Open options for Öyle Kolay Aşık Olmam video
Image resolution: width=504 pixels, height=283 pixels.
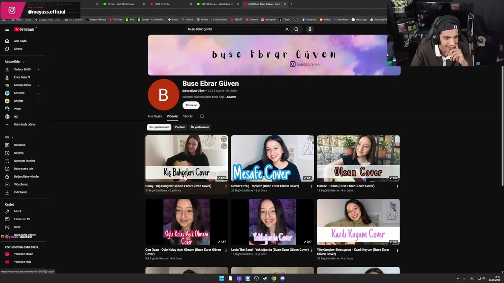coord(226,250)
